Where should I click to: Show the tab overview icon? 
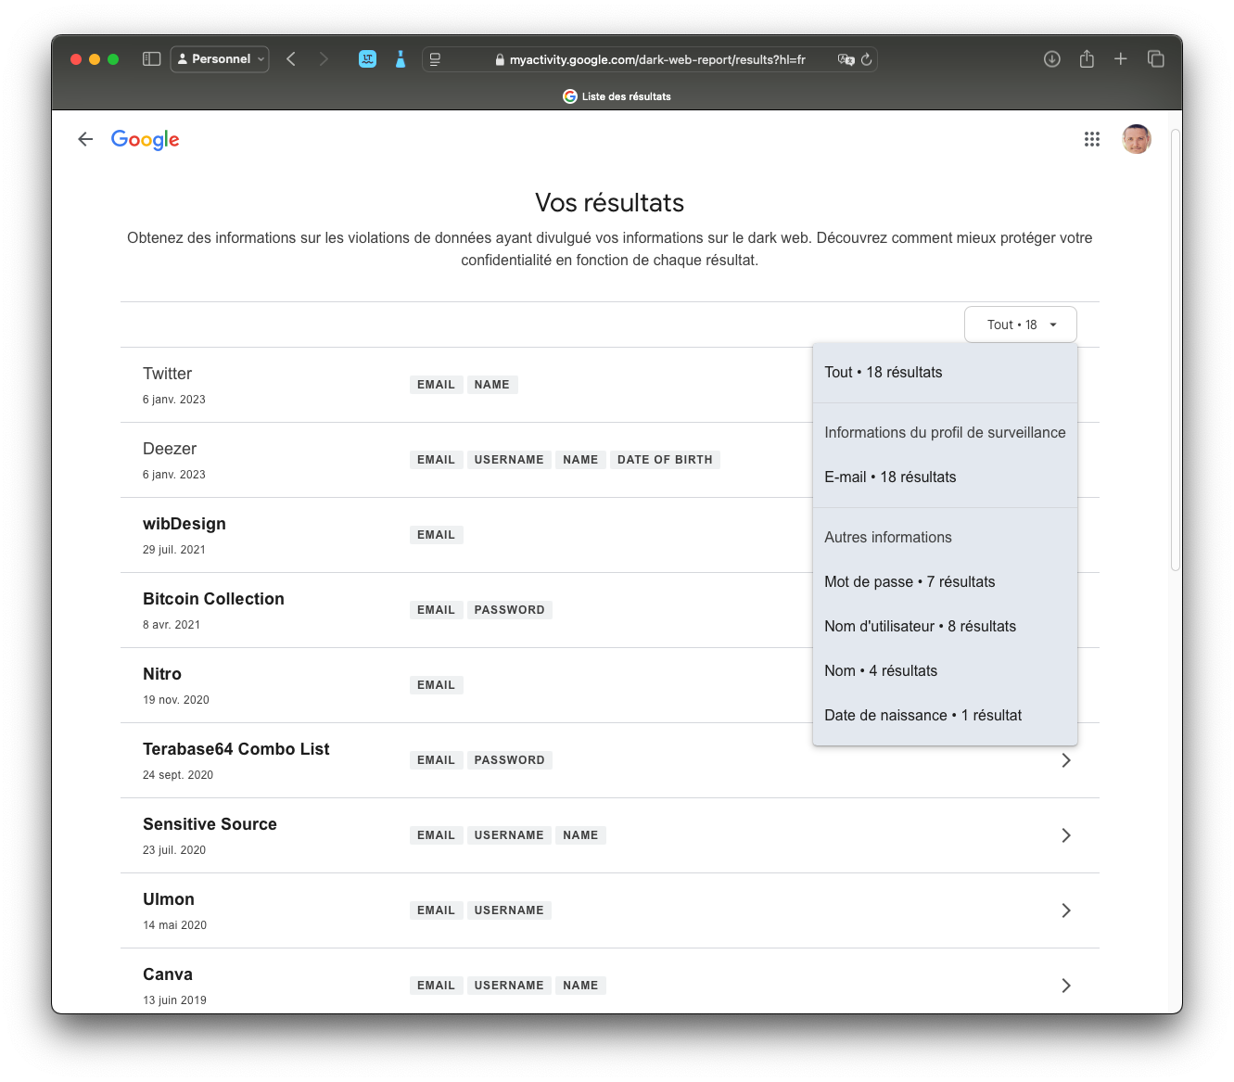point(1155,59)
